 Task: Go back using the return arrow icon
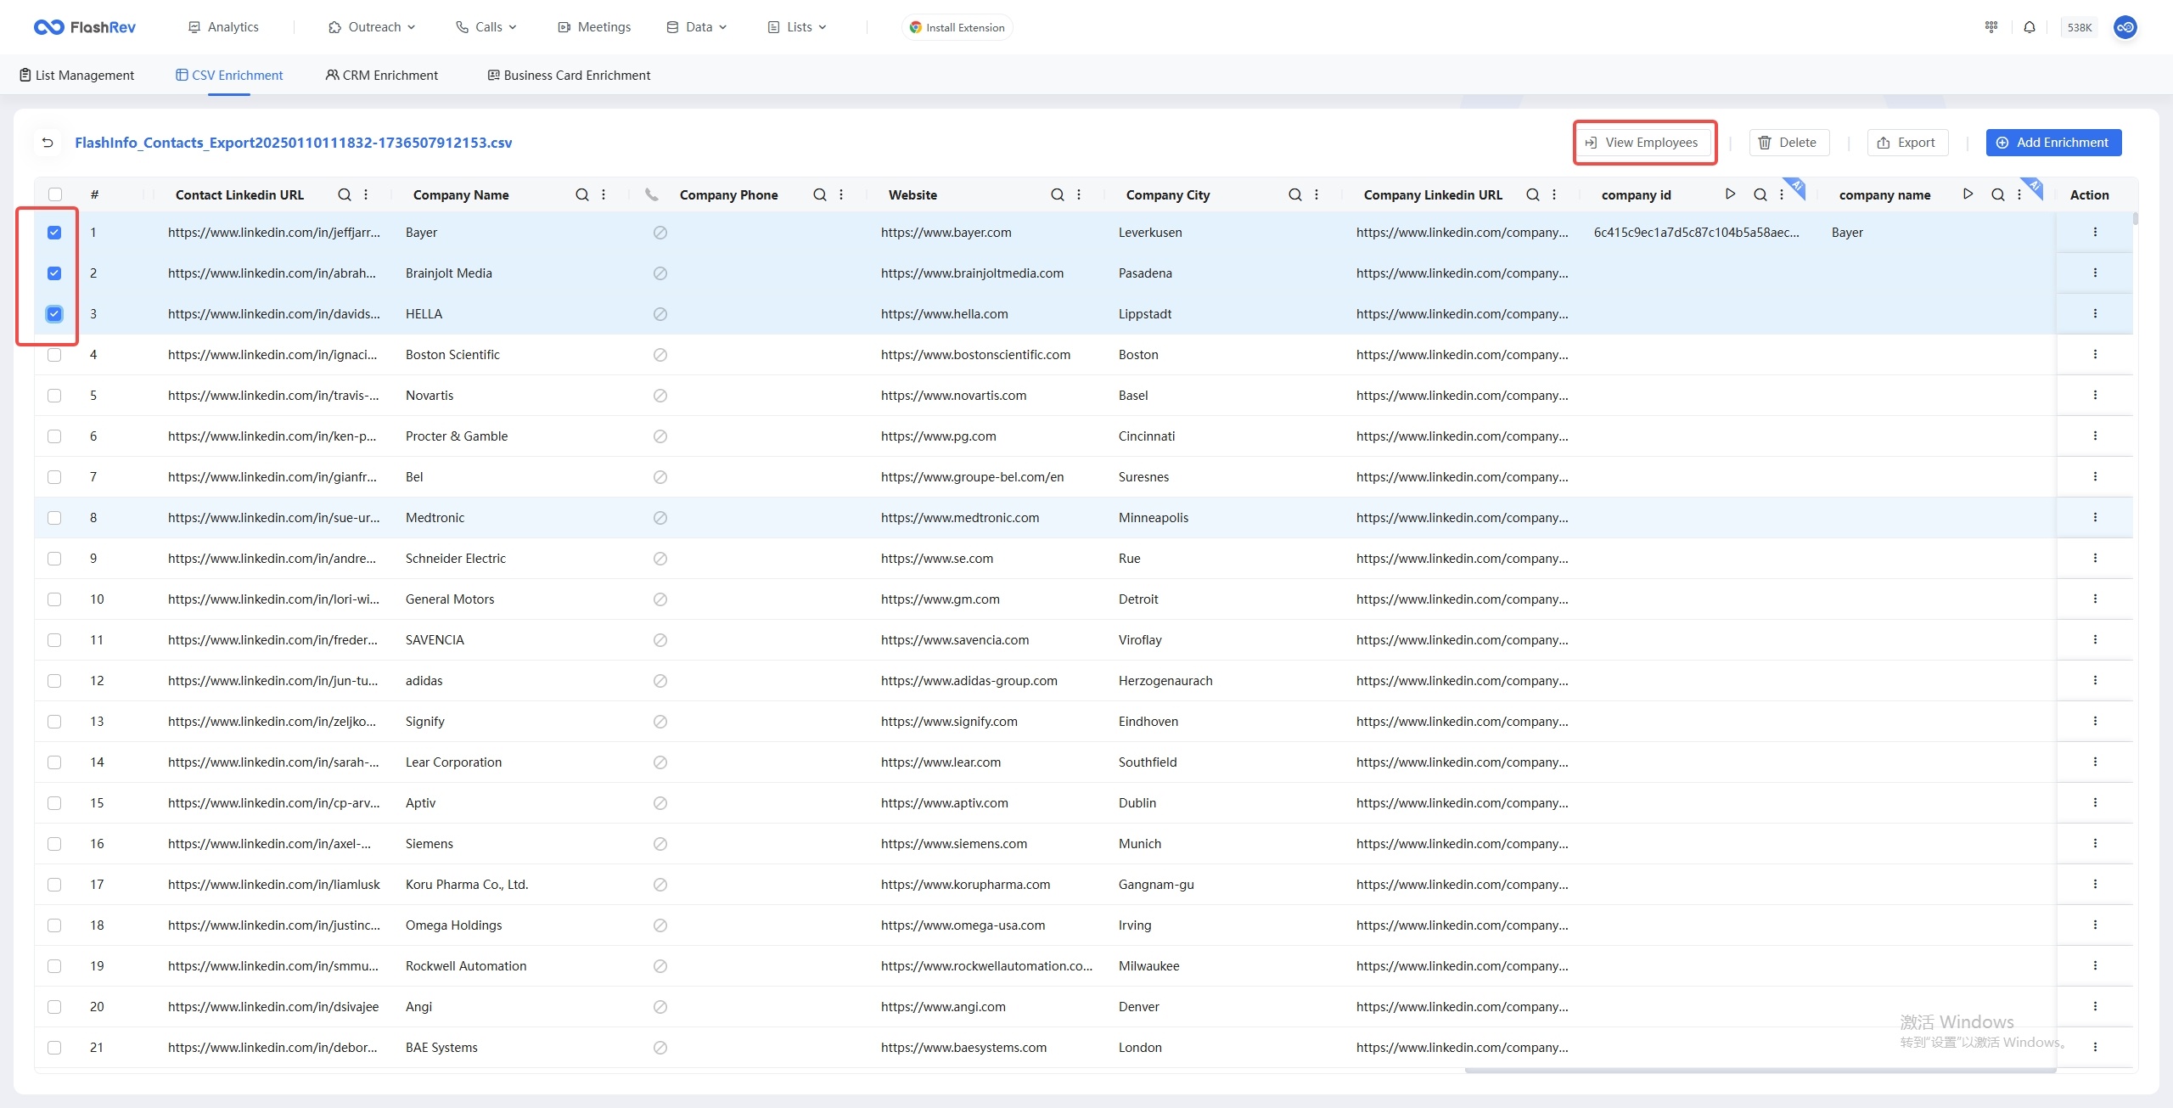click(x=48, y=143)
